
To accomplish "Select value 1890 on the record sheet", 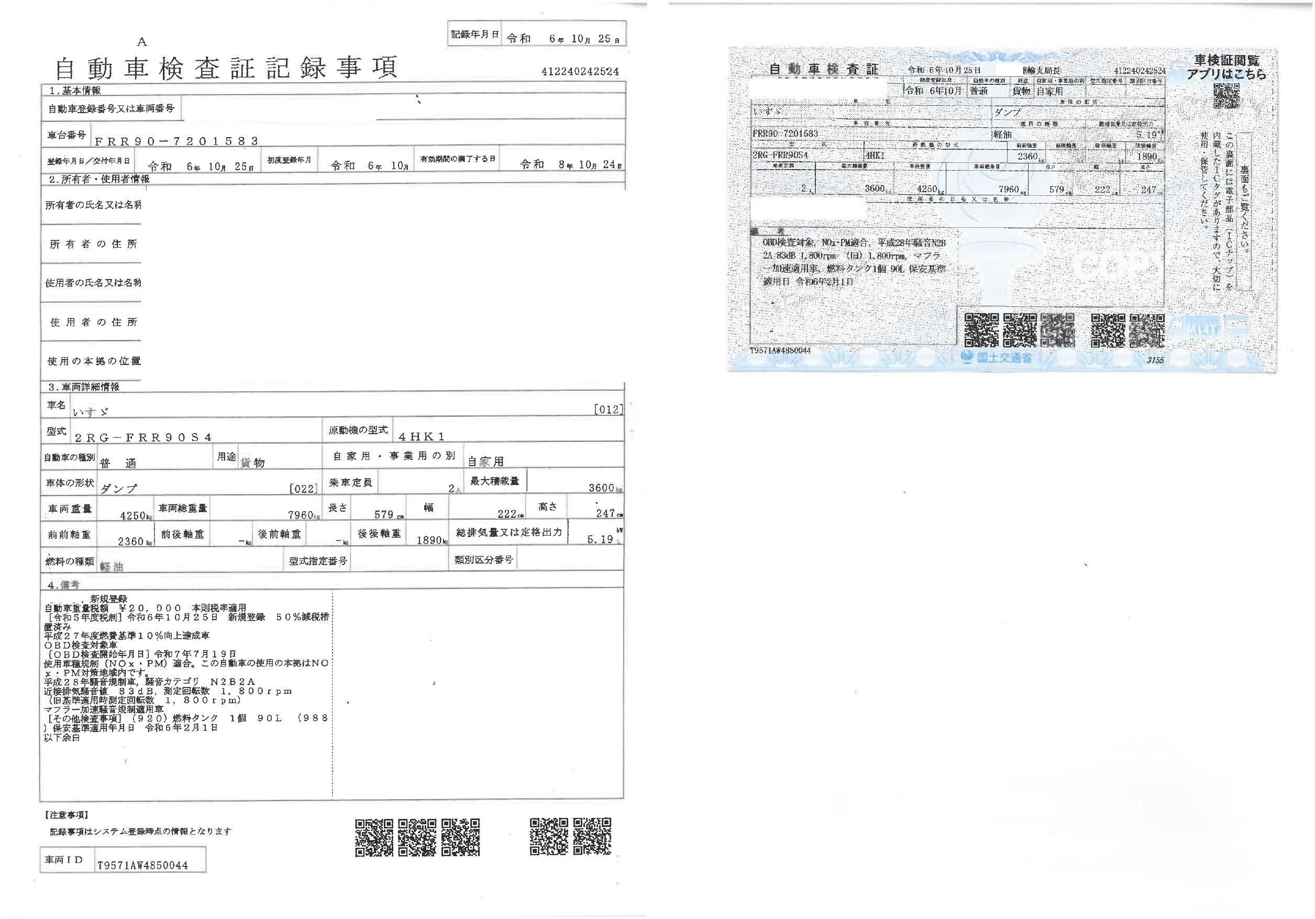I will (429, 540).
